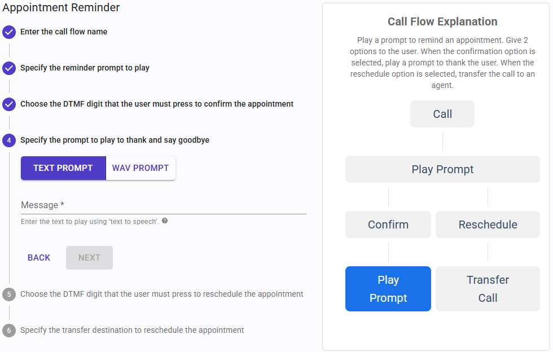Click the step 1 completed checkmark icon
Viewport: 553px width, 352px height.
(x=8, y=32)
